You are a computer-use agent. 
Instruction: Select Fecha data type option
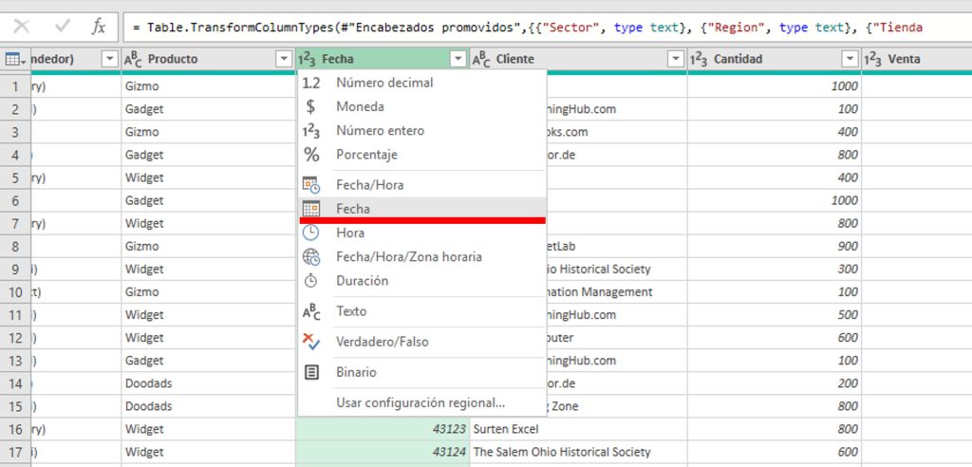point(422,209)
